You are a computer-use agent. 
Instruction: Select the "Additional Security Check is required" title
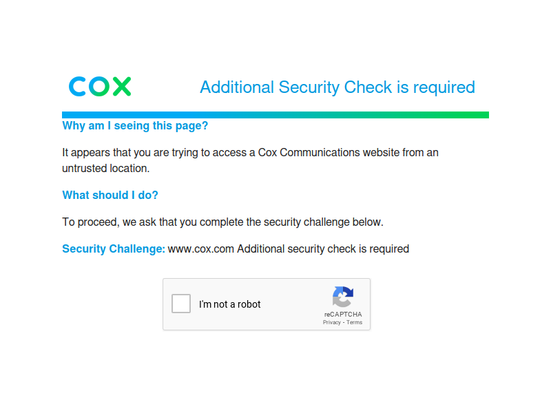pyautogui.click(x=337, y=87)
